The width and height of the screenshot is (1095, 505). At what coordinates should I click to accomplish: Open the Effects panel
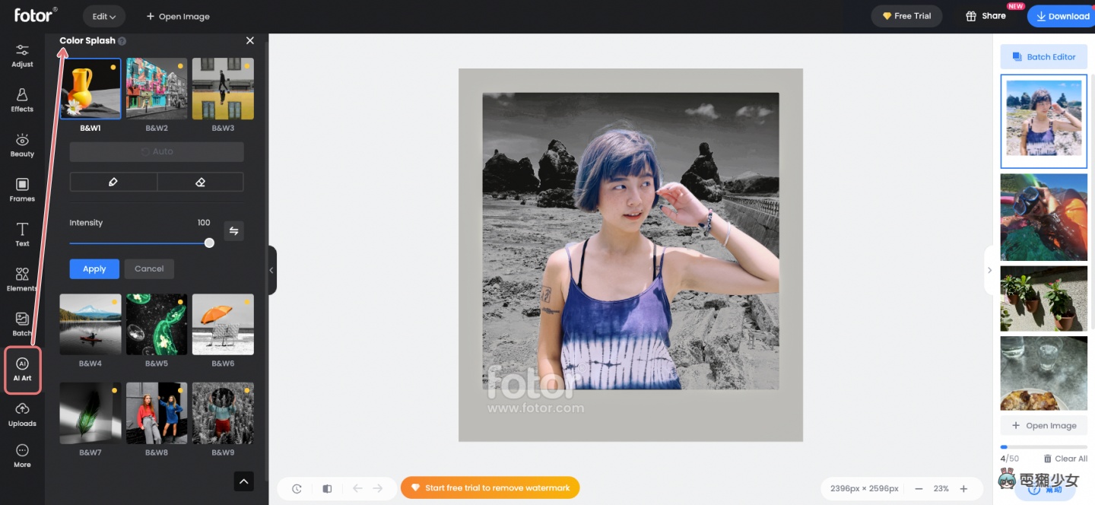[x=22, y=100]
